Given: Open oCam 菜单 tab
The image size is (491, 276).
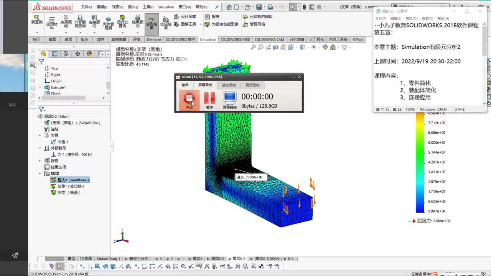Looking at the screenshot, I should pyautogui.click(x=185, y=85).
